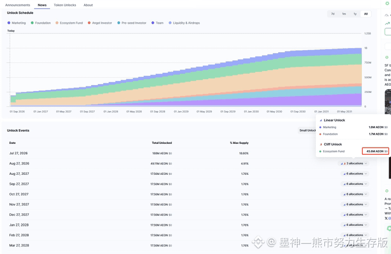This screenshot has height=254, width=391.
Task: Click Pre-seed Investor legend icon
Action: coord(119,23)
